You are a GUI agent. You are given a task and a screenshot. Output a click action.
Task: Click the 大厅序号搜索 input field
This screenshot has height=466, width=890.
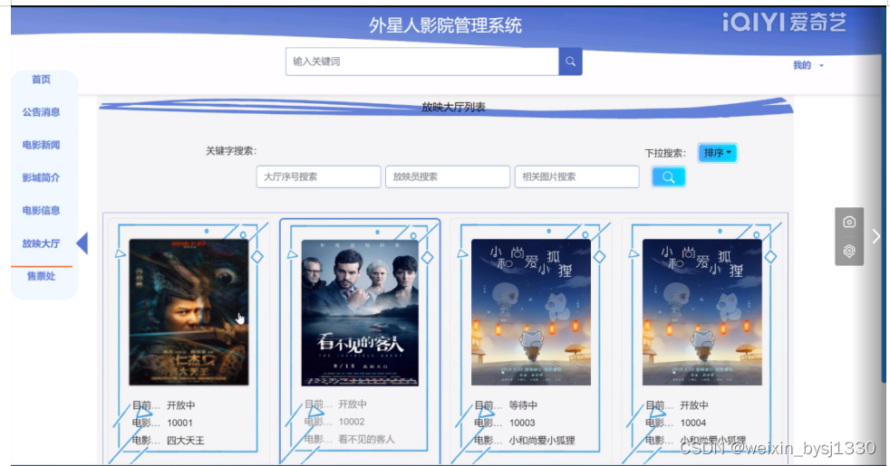coord(318,176)
